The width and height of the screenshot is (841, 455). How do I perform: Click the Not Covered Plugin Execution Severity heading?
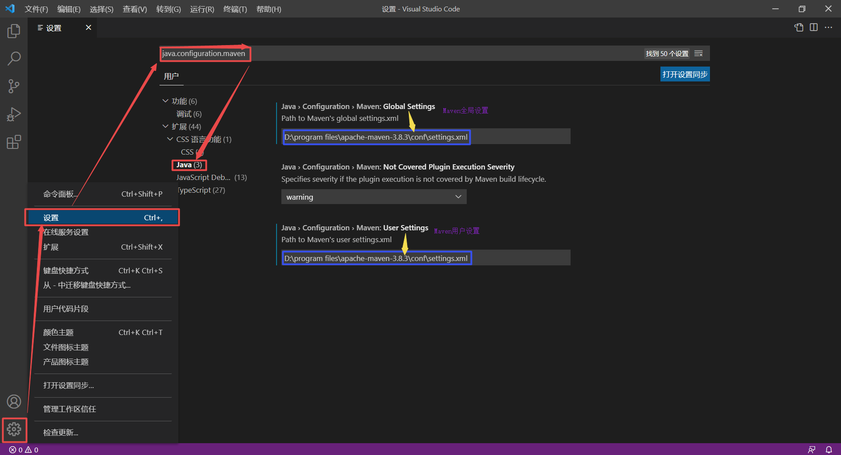(x=398, y=167)
